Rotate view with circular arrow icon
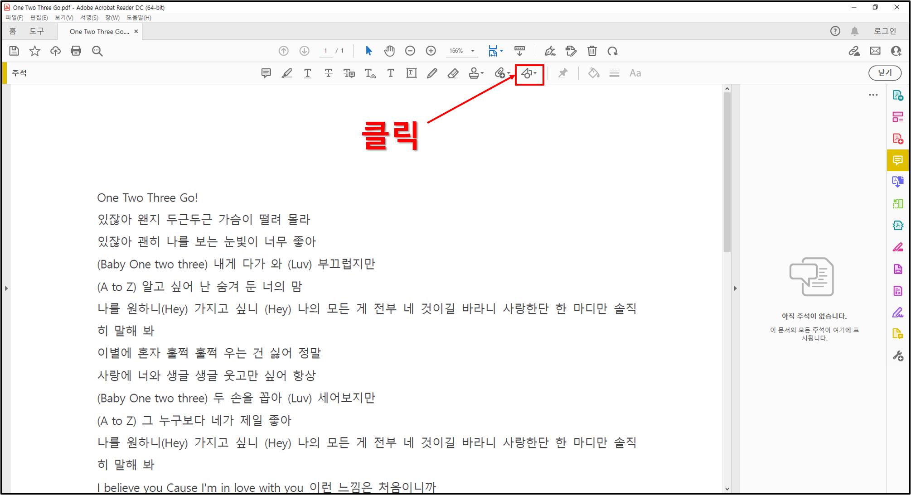 click(613, 51)
